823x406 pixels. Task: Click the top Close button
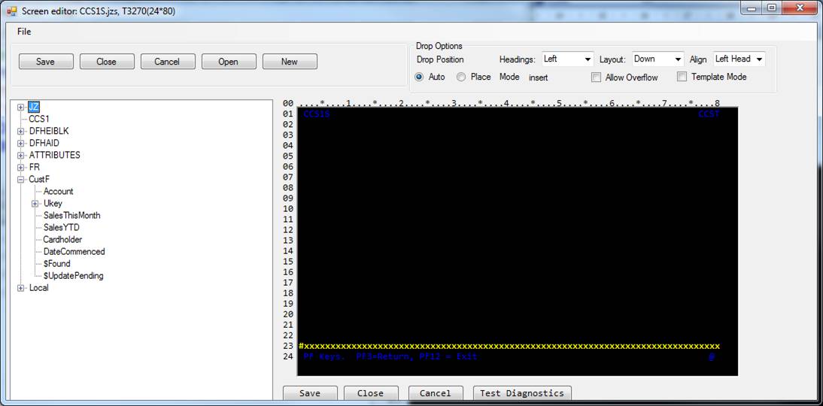coord(107,62)
